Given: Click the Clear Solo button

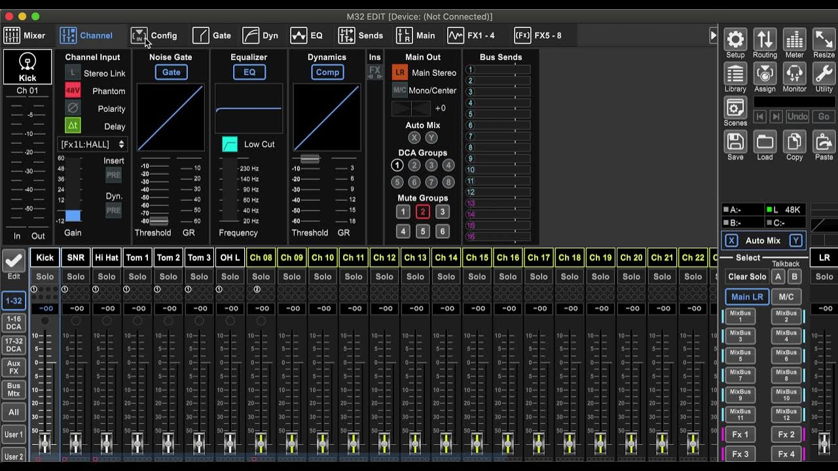Looking at the screenshot, I should point(747,277).
